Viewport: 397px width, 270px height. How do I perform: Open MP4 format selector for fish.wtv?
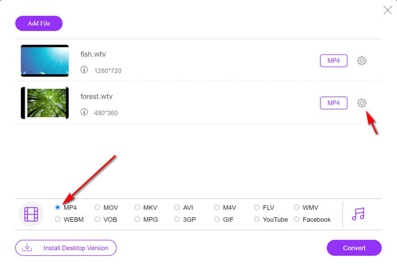click(333, 61)
